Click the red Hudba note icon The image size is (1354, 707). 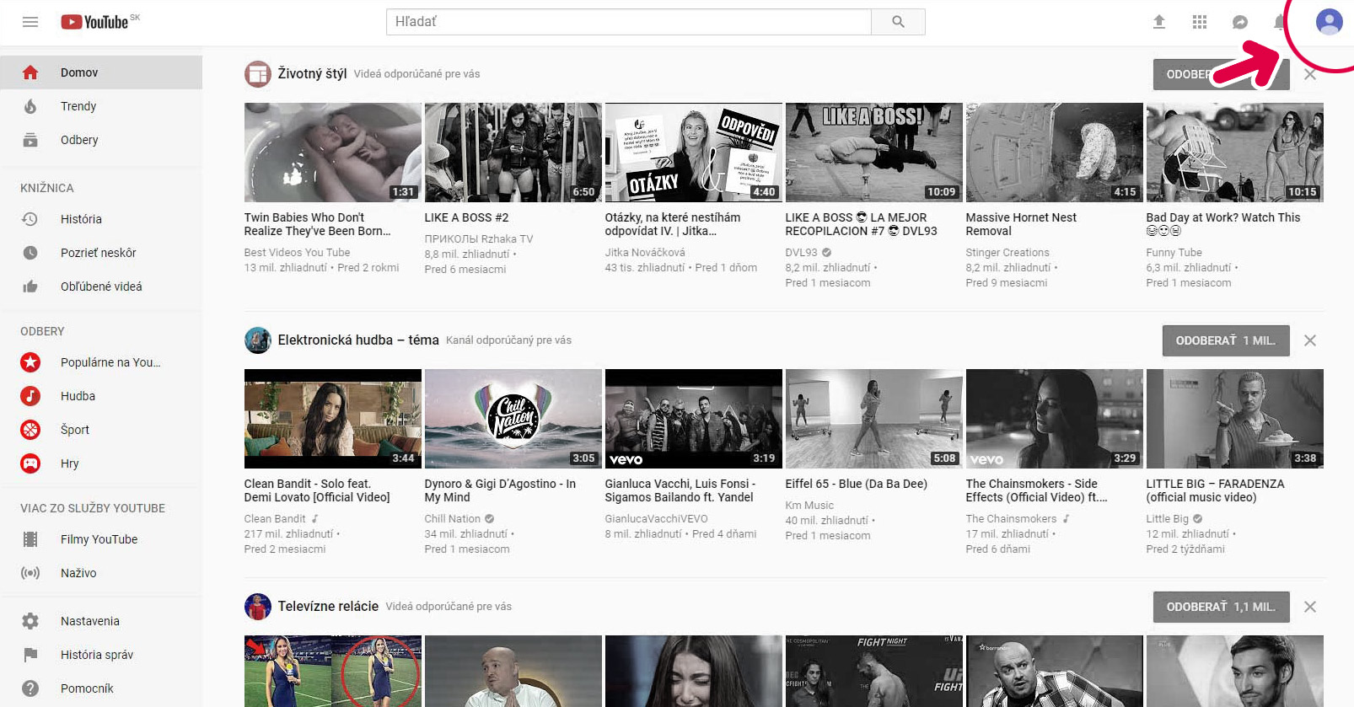[30, 396]
